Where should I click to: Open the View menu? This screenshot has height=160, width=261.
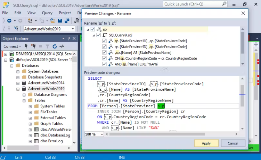(x=31, y=13)
